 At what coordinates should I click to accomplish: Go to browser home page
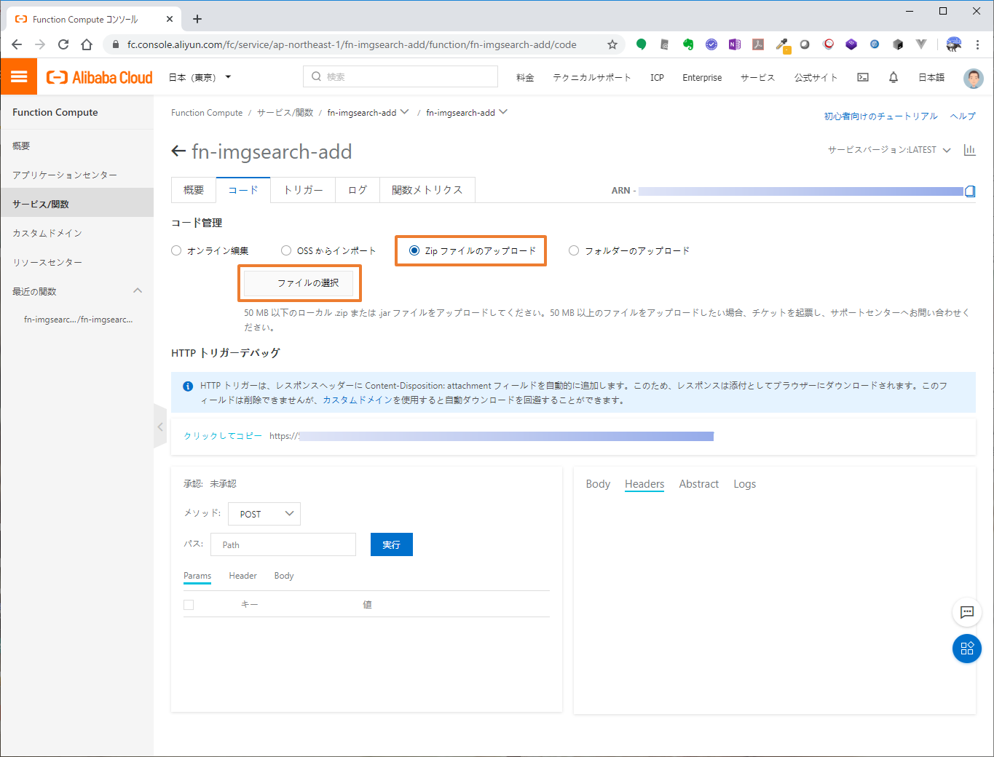click(87, 44)
